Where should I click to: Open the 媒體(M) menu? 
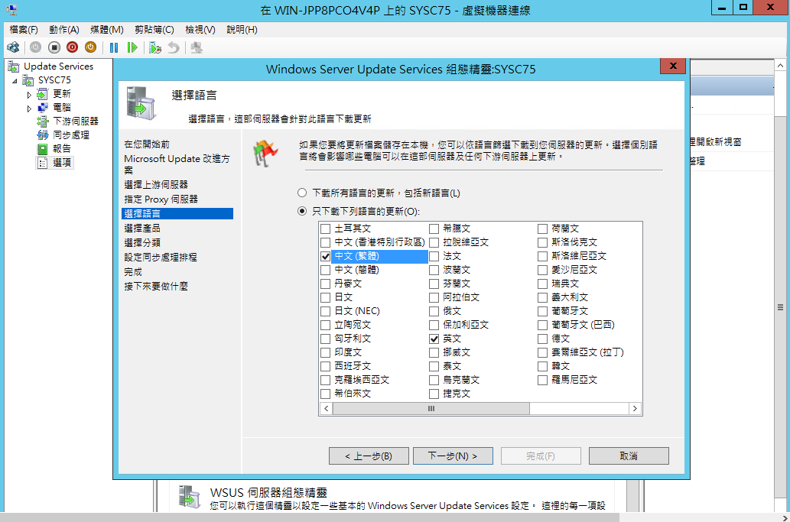pos(107,30)
